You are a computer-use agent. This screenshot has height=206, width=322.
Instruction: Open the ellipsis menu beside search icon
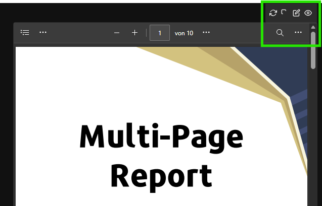pos(298,33)
